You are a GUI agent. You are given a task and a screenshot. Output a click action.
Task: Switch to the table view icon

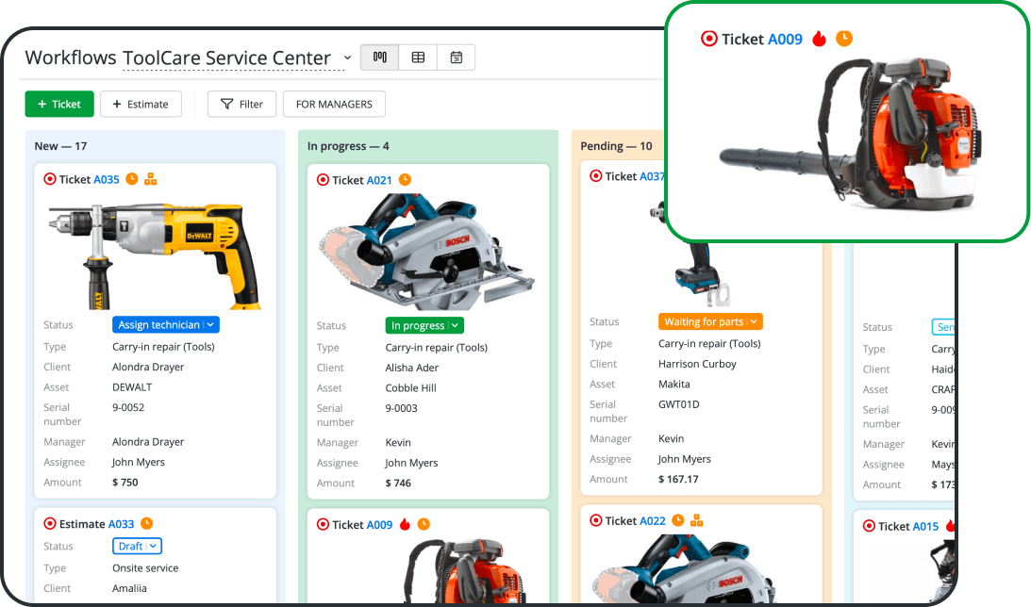pos(418,57)
